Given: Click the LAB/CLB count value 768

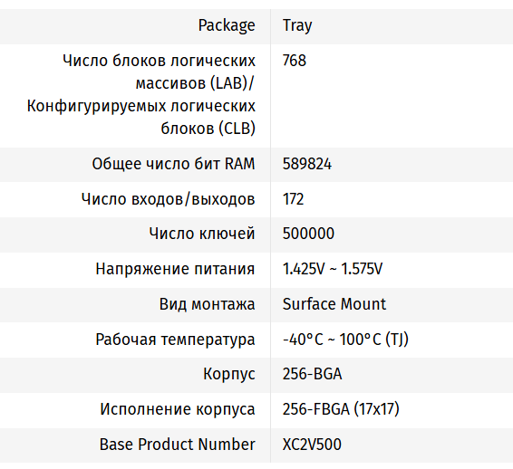Looking at the screenshot, I should (295, 61).
